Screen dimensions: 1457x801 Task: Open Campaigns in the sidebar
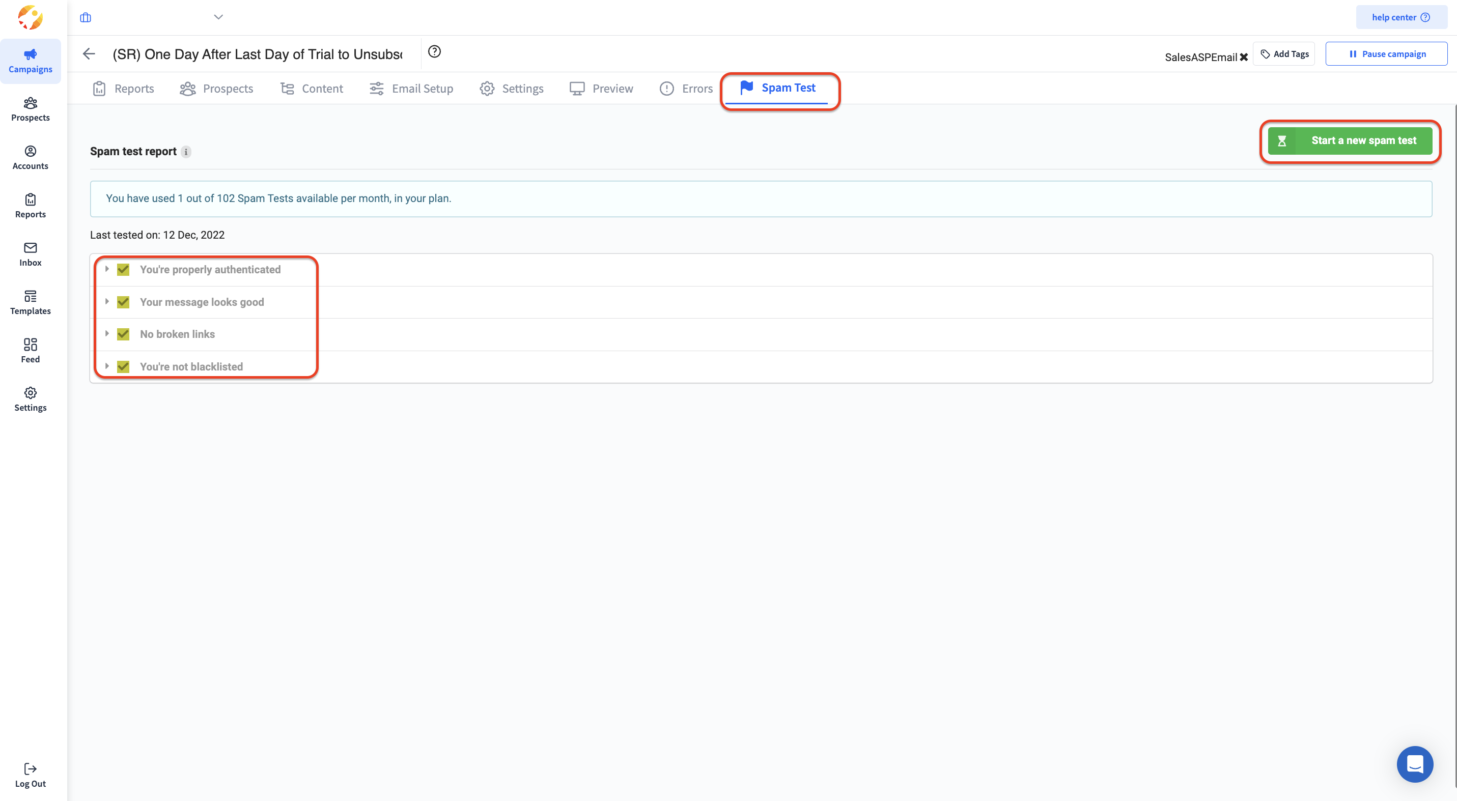pos(31,61)
